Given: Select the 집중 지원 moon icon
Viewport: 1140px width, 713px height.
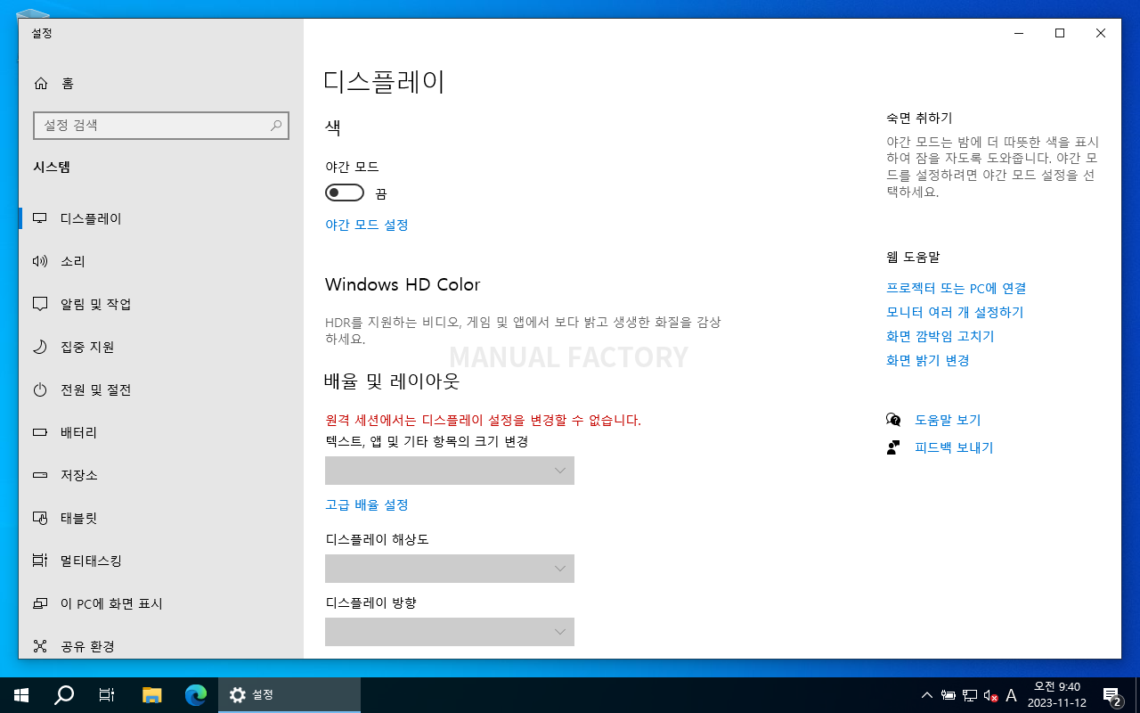Looking at the screenshot, I should click(x=40, y=347).
